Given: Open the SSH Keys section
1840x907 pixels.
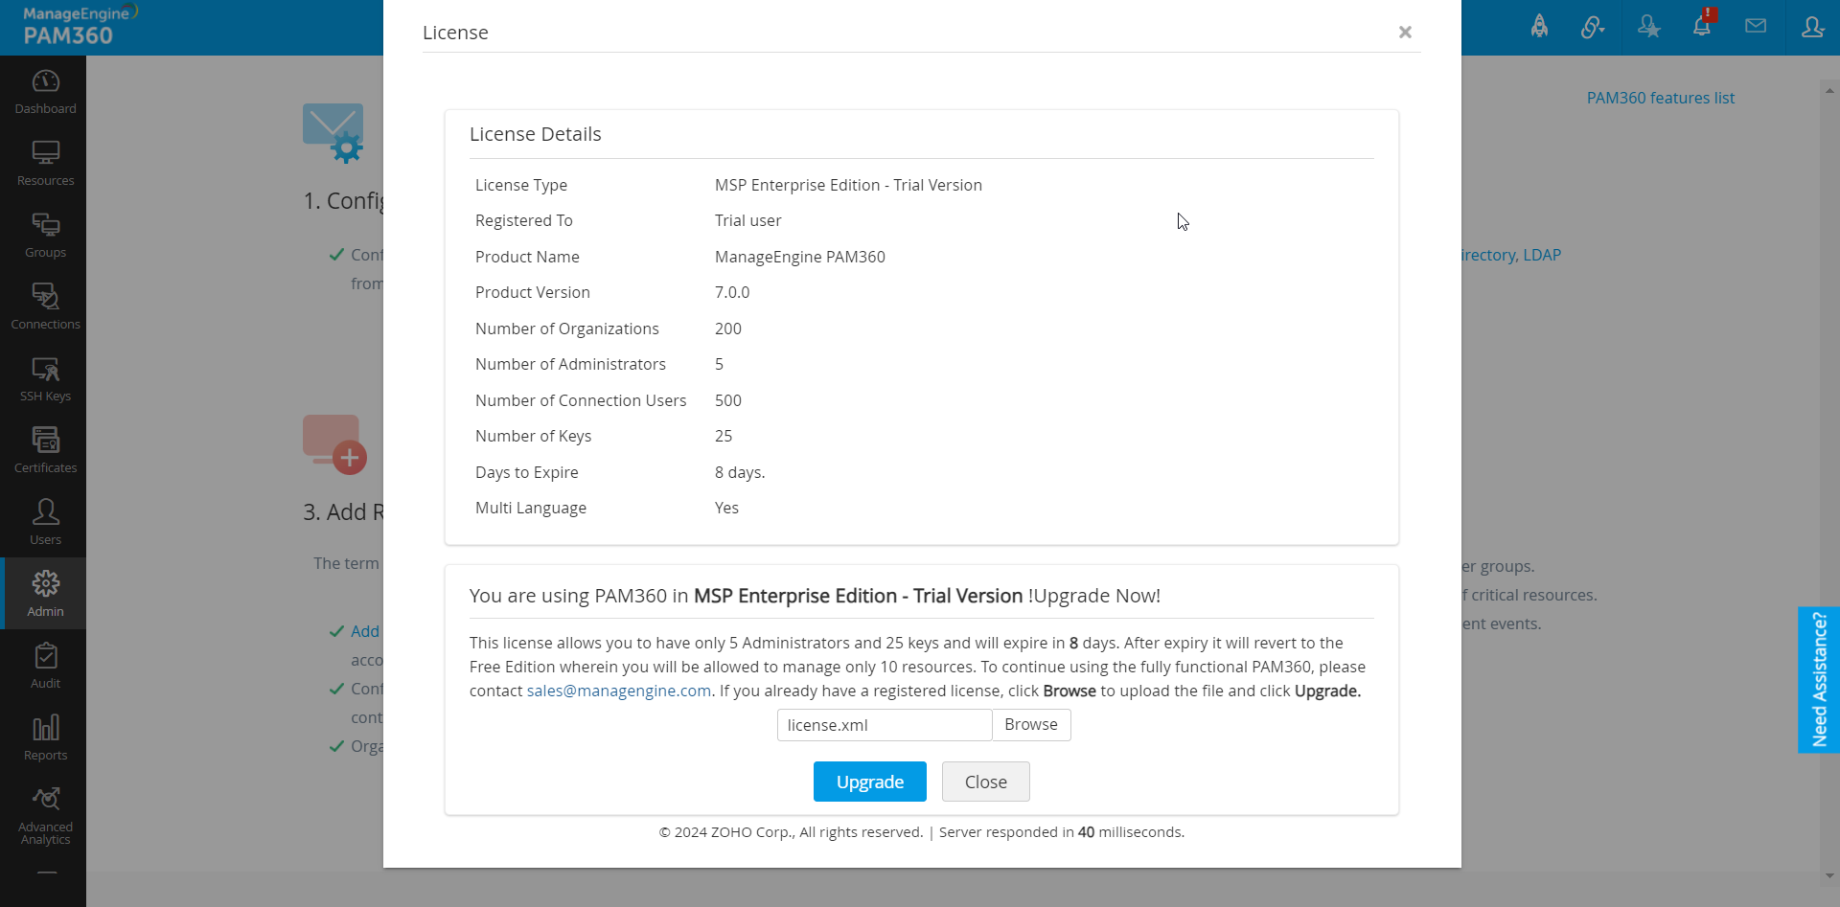Looking at the screenshot, I should (45, 379).
